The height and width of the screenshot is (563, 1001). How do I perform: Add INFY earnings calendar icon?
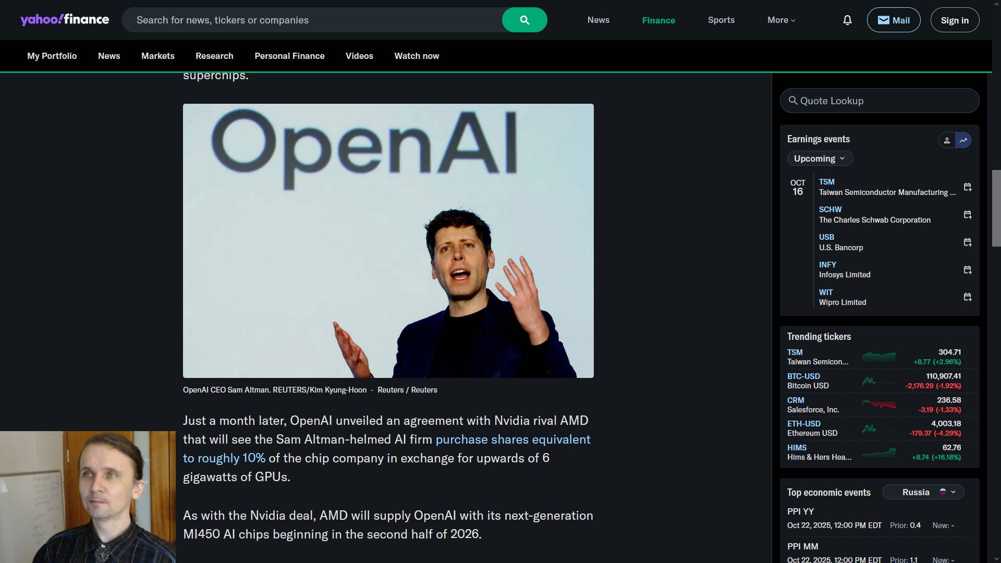tap(968, 270)
